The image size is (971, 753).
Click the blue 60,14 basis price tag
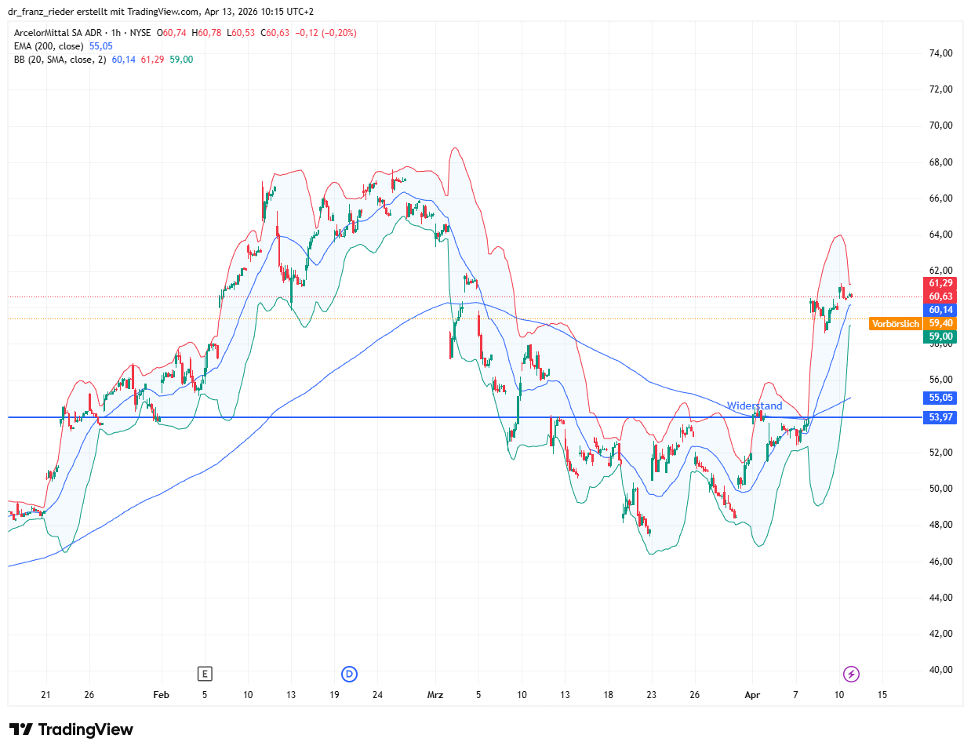pos(940,310)
